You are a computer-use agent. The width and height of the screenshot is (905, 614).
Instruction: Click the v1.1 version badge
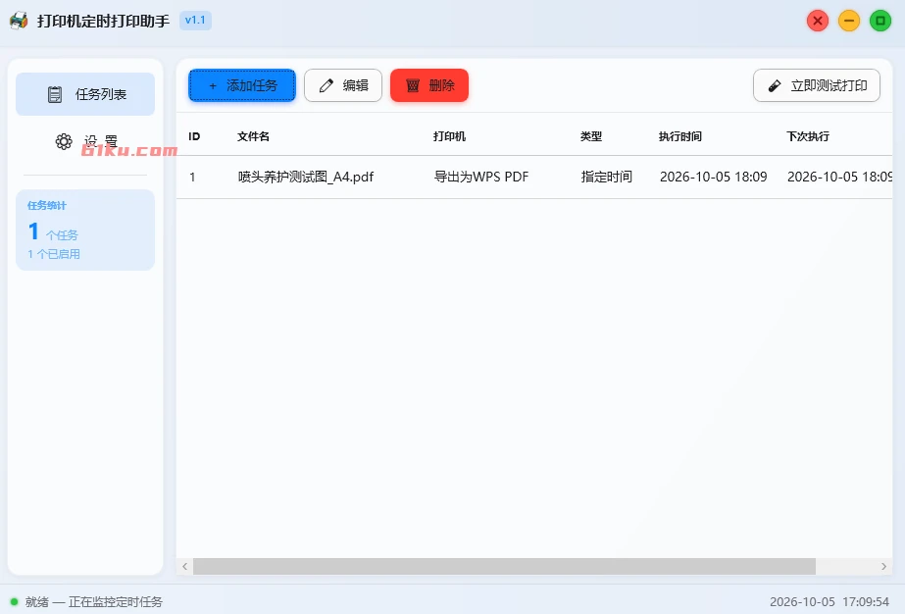(x=195, y=21)
